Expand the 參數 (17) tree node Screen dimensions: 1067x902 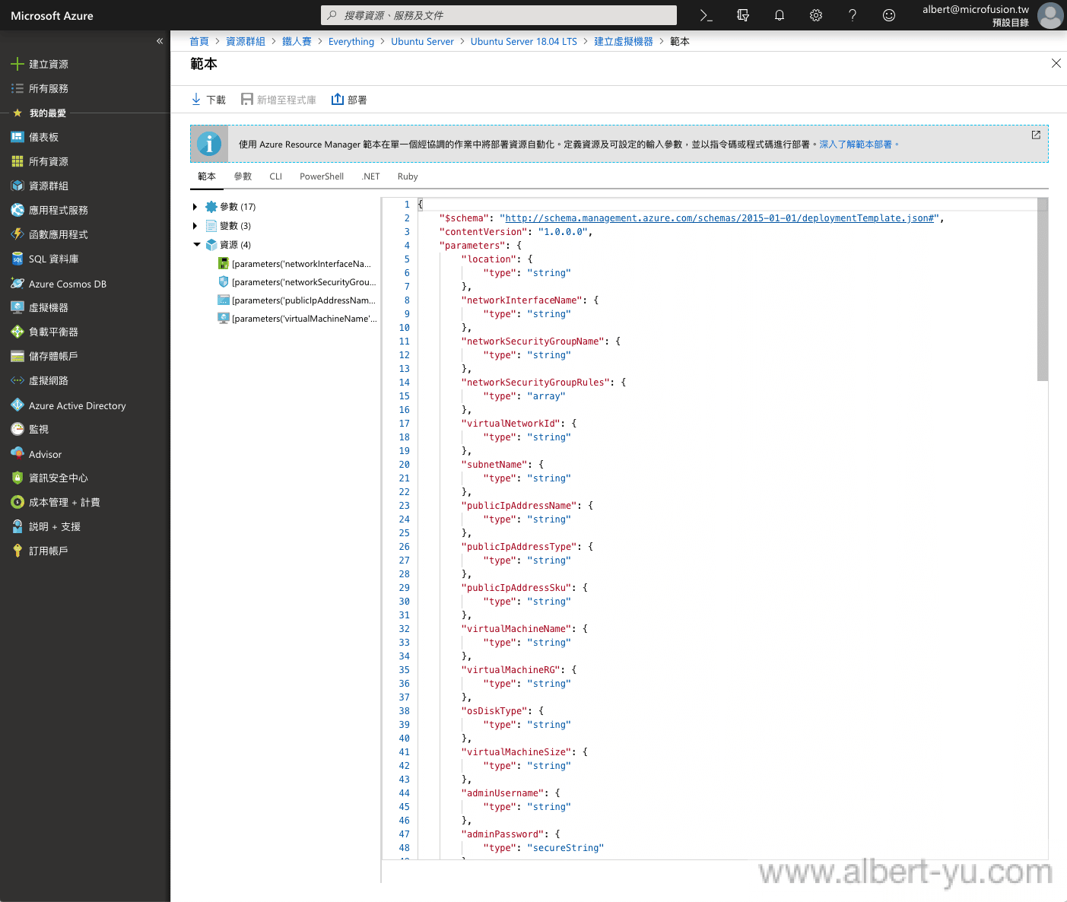(195, 207)
